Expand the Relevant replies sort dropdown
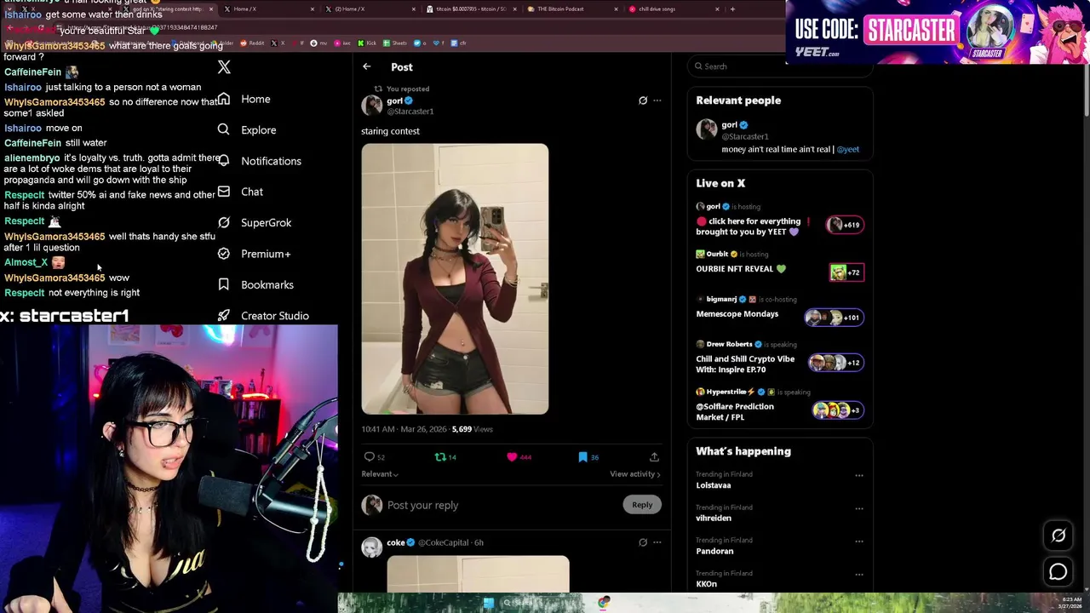This screenshot has width=1090, height=613. (380, 474)
